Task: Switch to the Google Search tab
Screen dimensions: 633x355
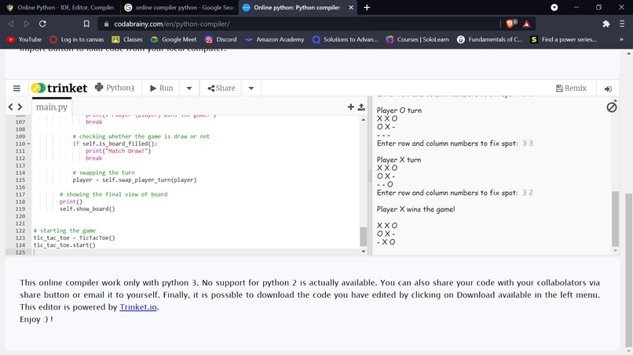Action: [x=180, y=7]
